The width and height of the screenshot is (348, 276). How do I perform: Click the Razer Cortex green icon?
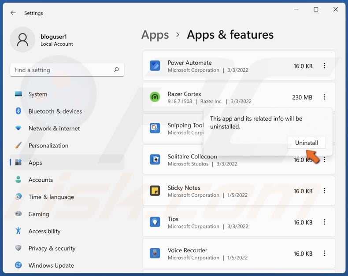click(155, 97)
